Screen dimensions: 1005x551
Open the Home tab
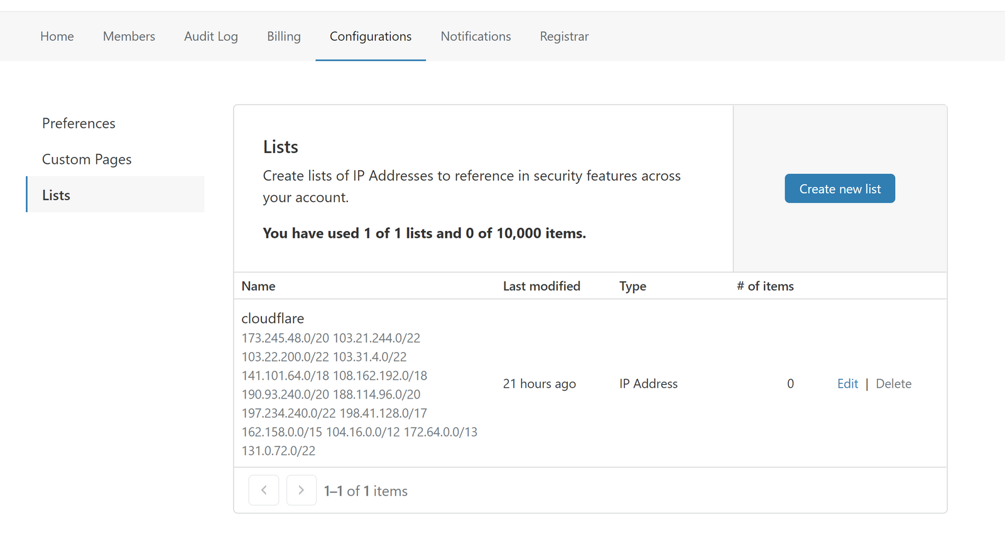click(57, 36)
